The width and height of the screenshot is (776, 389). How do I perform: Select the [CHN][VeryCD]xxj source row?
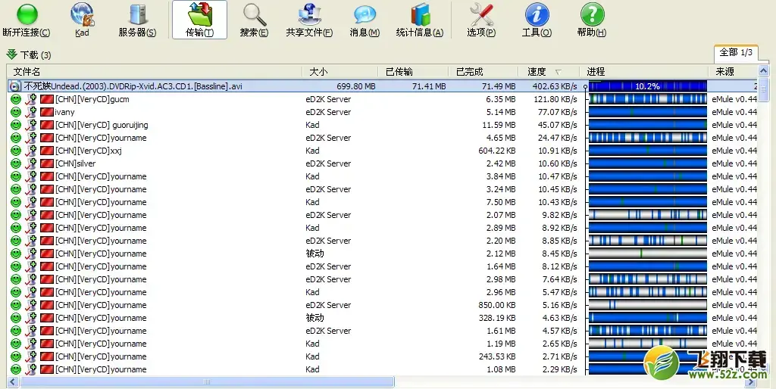(382, 151)
